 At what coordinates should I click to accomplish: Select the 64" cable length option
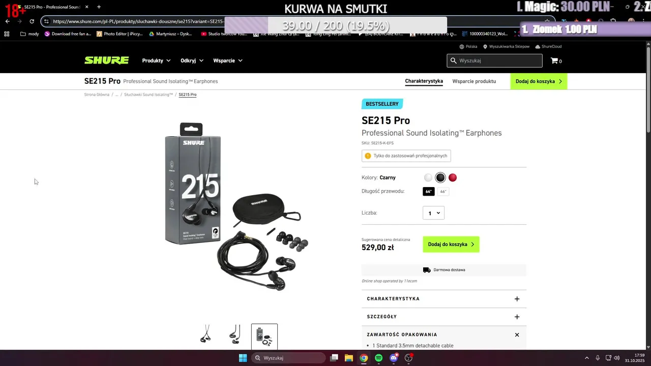click(429, 192)
